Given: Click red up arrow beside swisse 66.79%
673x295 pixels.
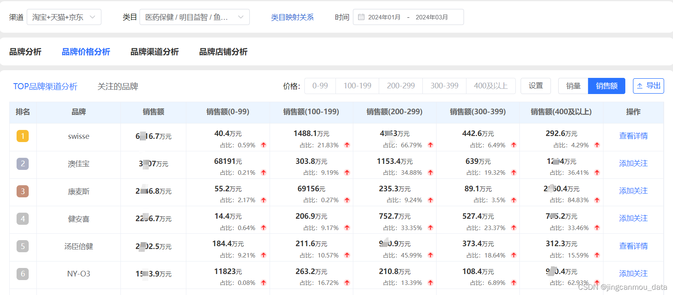Looking at the screenshot, I should point(430,145).
